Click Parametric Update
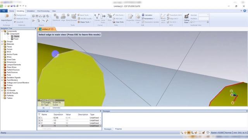This screenshot has width=248, height=139. point(150,22)
